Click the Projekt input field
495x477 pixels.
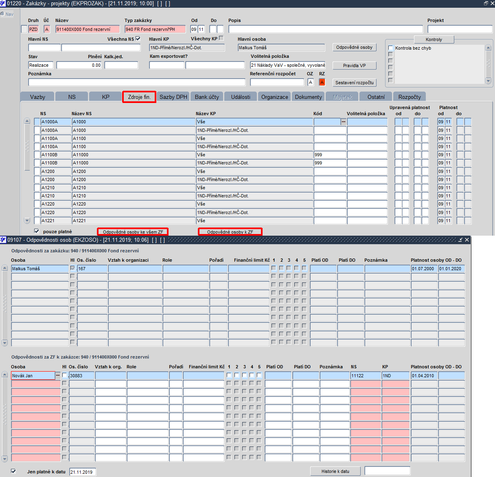(x=460, y=29)
